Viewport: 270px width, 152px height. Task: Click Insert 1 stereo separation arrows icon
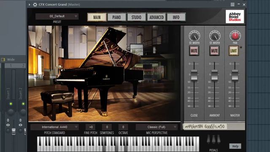[8, 125]
